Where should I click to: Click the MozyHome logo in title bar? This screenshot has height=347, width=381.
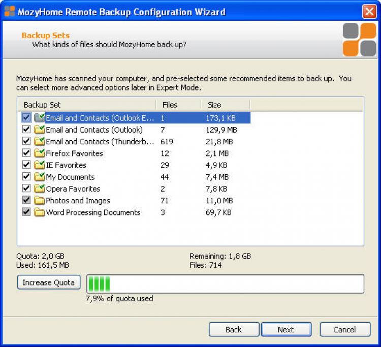pyautogui.click(x=10, y=12)
